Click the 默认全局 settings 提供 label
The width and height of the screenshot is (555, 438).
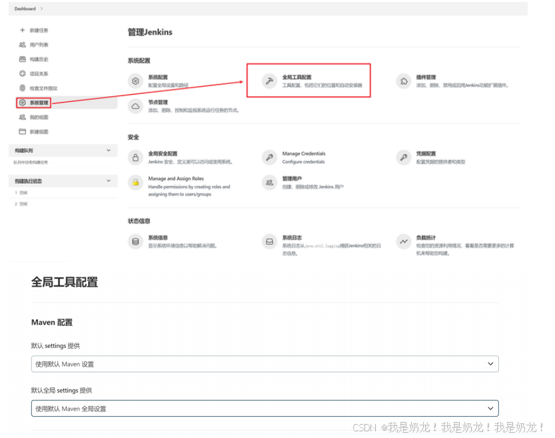[x=61, y=390]
